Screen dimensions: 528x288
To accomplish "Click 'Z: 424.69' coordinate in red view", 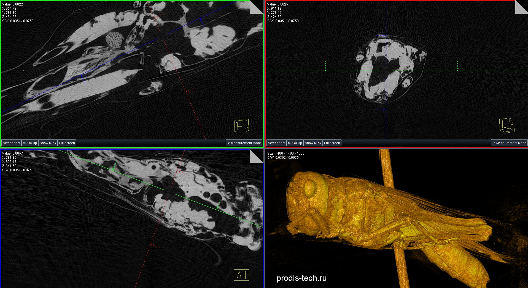I will pos(274,17).
